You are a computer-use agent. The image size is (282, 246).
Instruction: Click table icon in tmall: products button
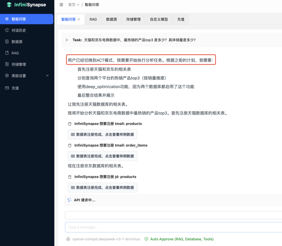click(73, 134)
